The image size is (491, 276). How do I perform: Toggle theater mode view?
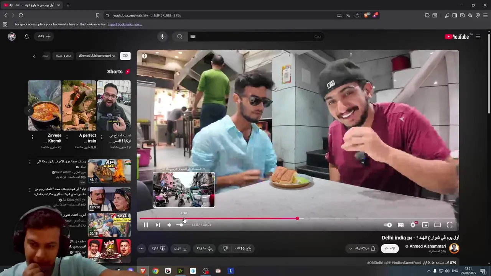coord(437,225)
